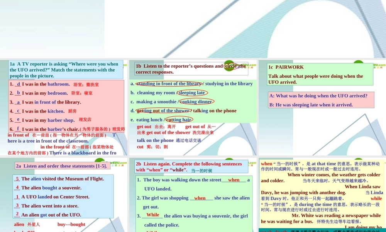Screen dimensions: 386x232
Task: Click 'Mr. White was reading a newspaper while'
Action: [336, 215]
